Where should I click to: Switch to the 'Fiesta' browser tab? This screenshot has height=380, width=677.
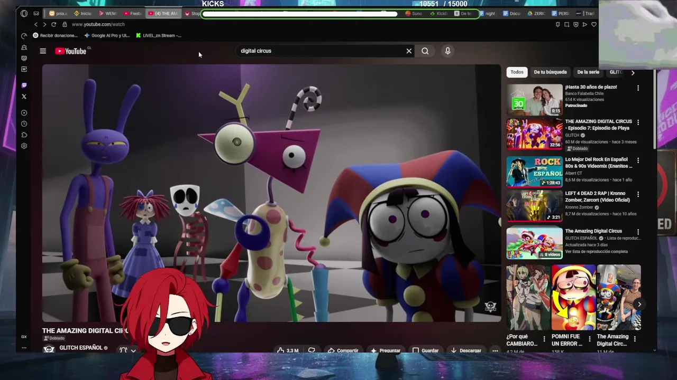coord(132,13)
